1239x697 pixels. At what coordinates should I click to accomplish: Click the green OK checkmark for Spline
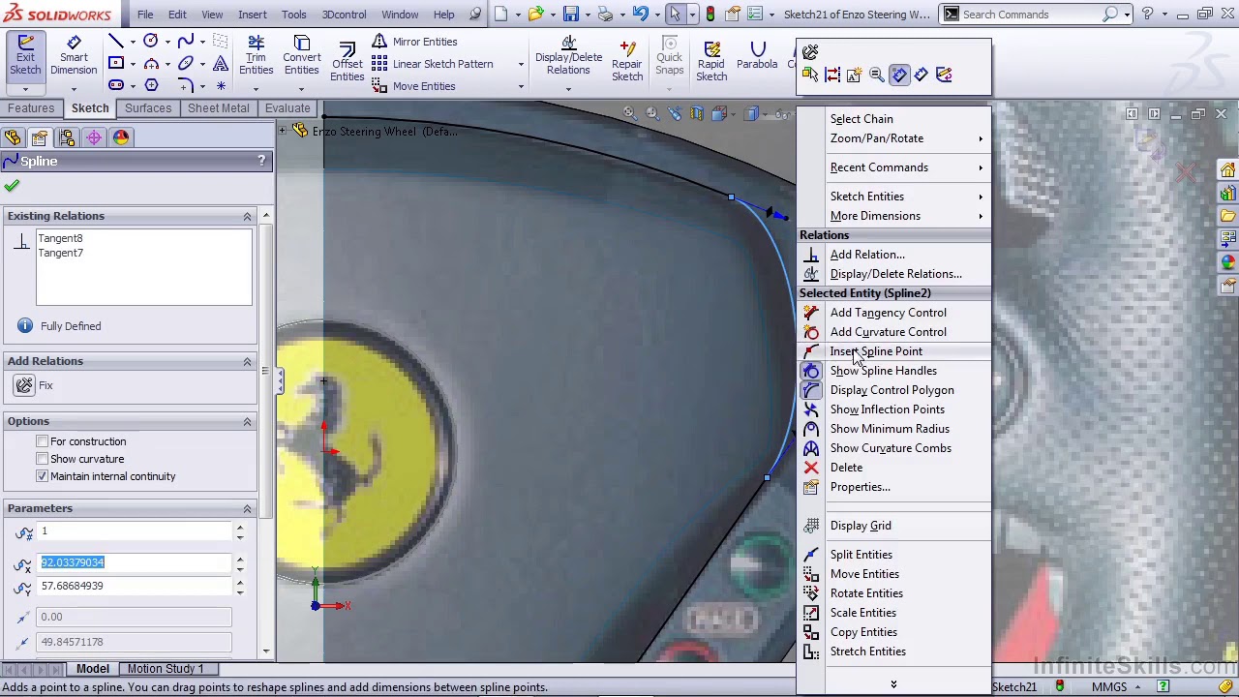pyautogui.click(x=12, y=185)
